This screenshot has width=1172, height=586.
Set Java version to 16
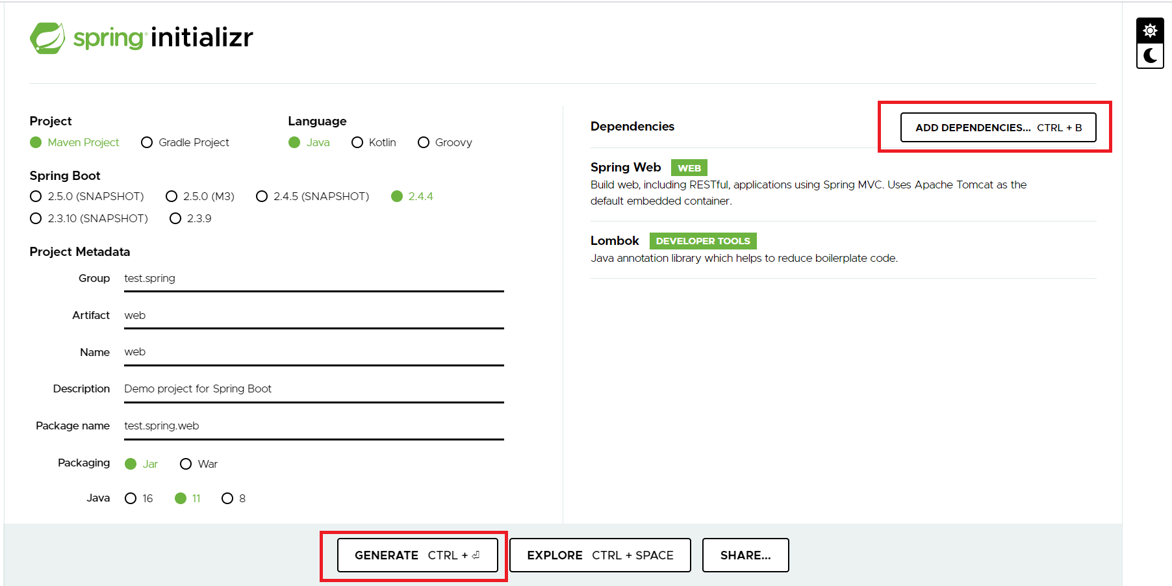coord(139,498)
